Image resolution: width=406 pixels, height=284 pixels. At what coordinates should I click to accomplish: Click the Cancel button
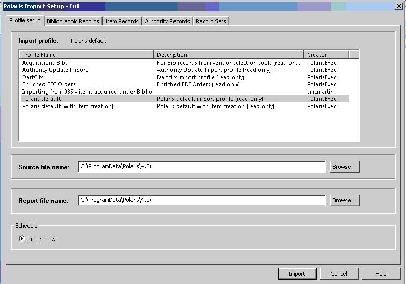point(339,274)
